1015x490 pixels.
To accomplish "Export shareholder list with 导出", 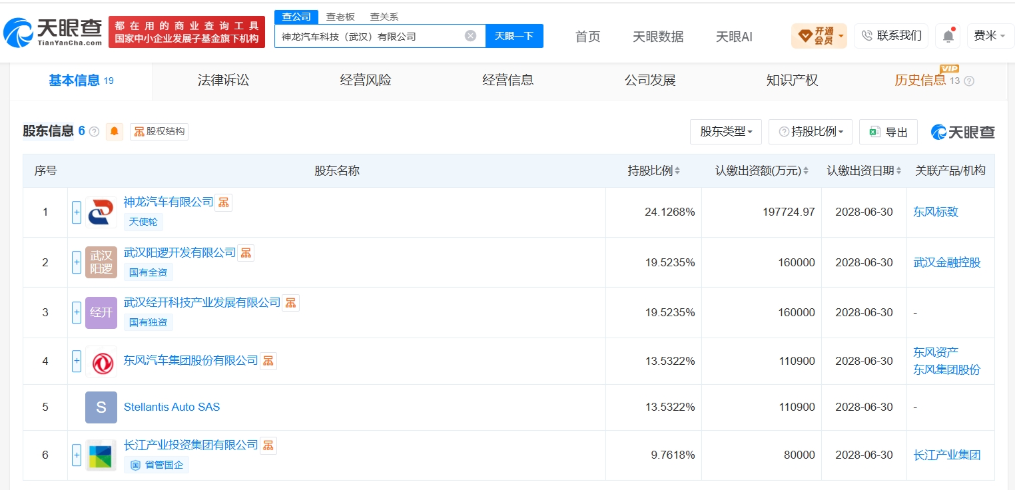I will [888, 132].
